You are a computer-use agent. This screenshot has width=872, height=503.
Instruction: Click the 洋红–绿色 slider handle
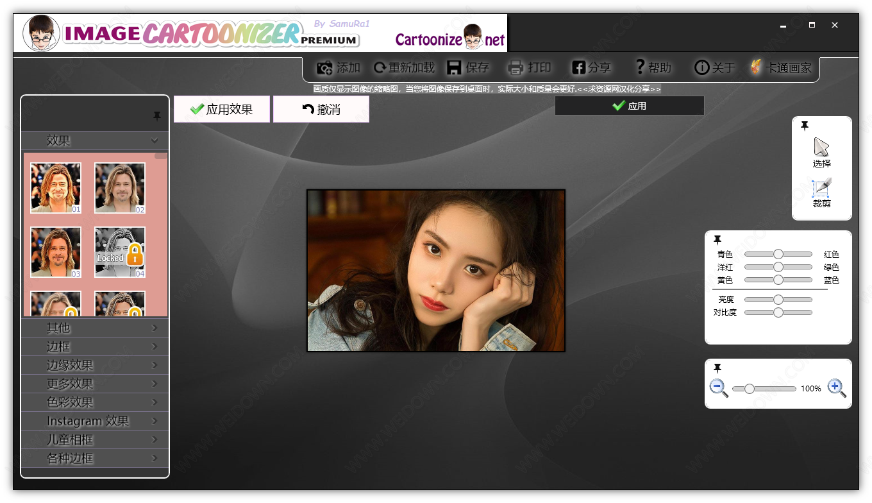[x=778, y=267]
